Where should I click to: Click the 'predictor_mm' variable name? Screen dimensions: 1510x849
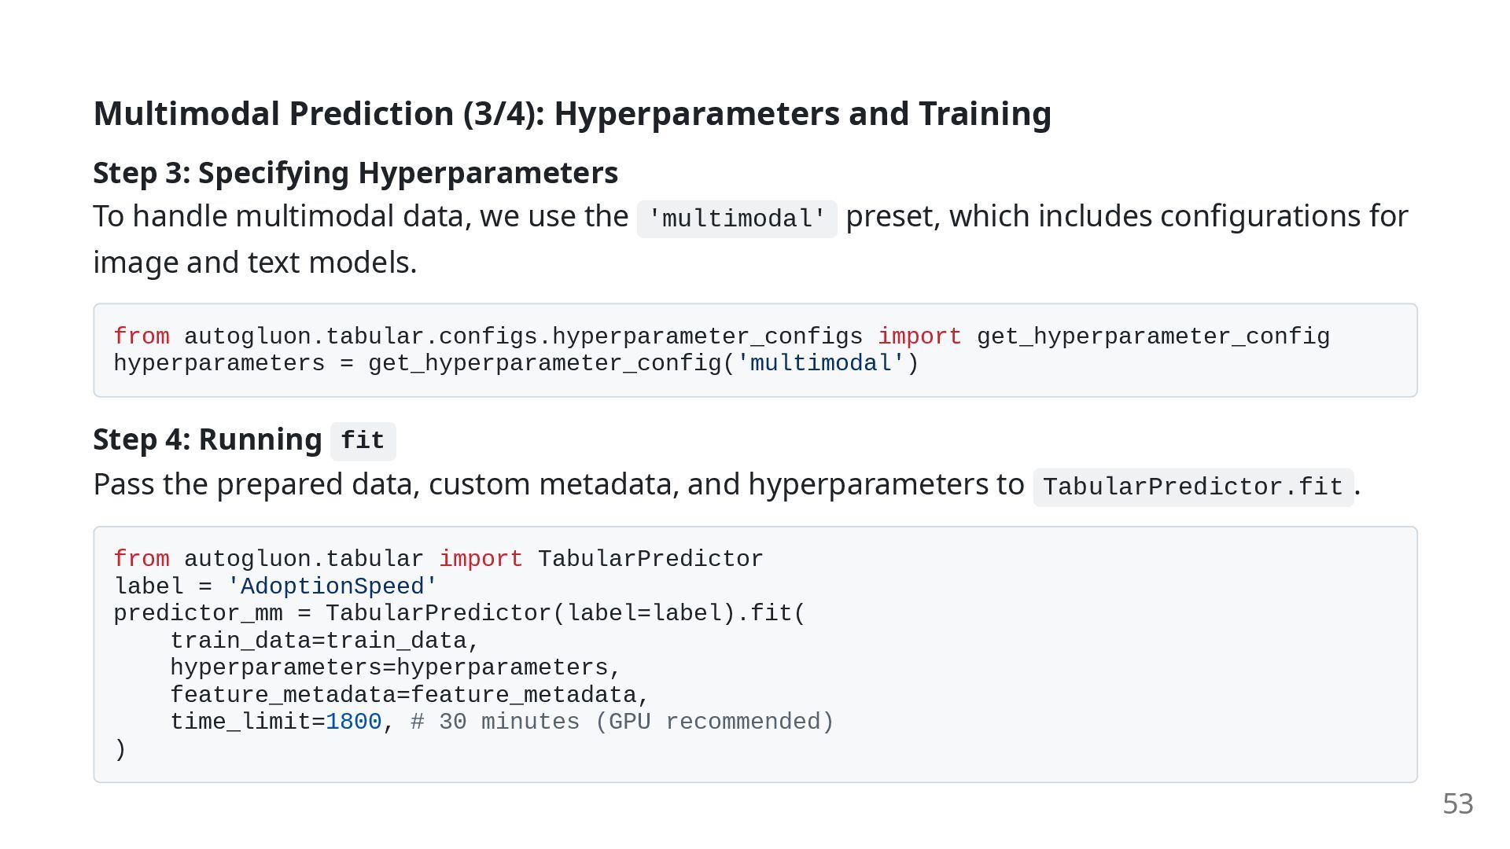(198, 613)
